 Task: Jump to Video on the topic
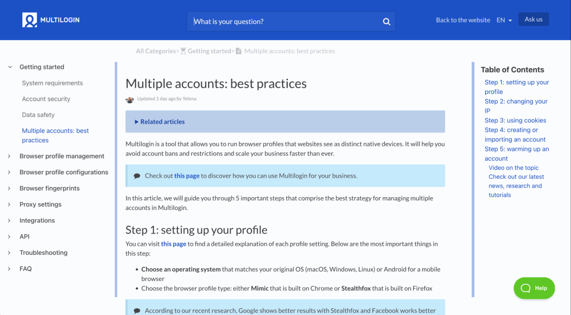[x=514, y=168]
